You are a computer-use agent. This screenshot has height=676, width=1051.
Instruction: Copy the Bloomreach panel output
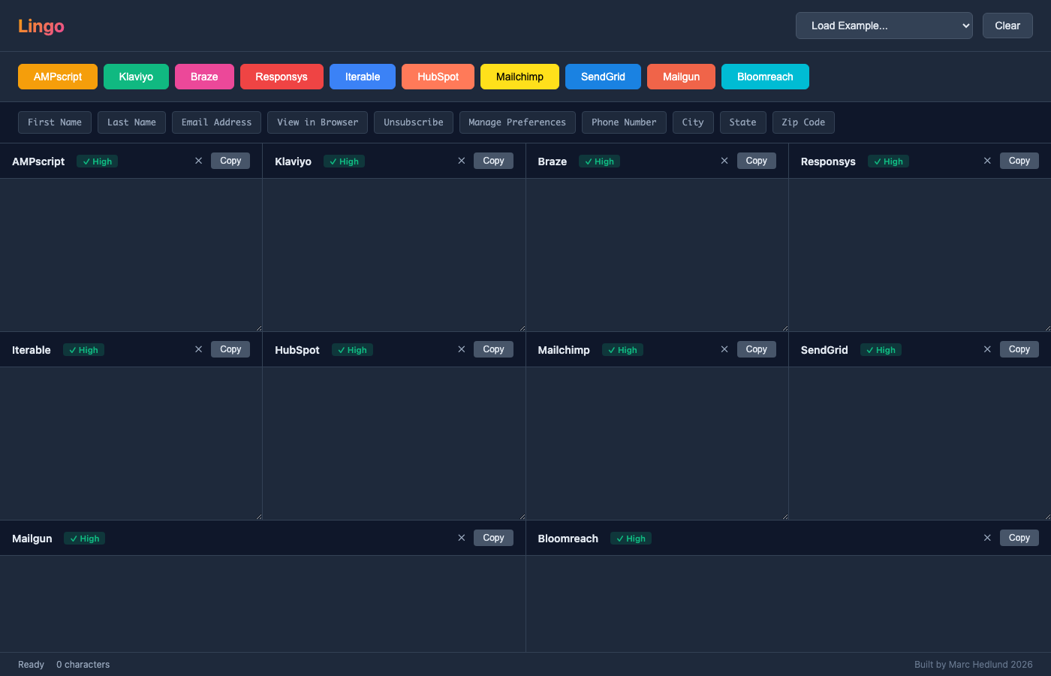coord(1019,538)
